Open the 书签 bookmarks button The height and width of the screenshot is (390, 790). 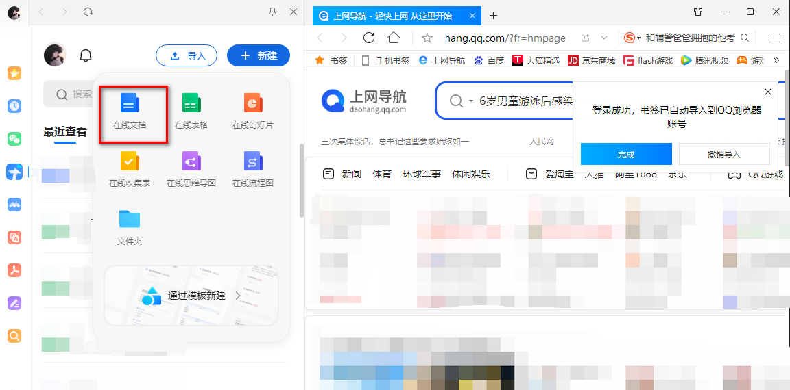tap(331, 61)
